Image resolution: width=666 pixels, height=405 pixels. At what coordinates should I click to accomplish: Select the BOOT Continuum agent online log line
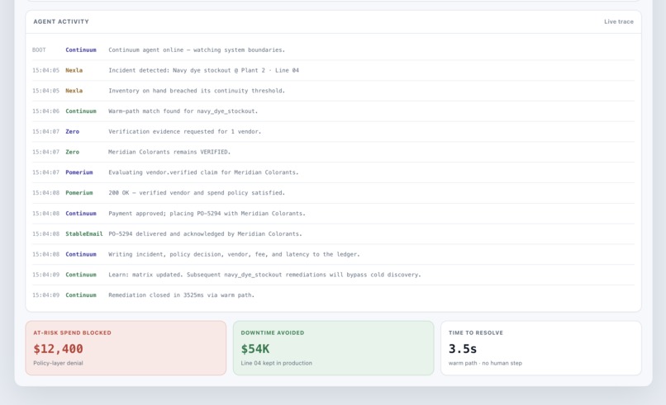click(333, 50)
